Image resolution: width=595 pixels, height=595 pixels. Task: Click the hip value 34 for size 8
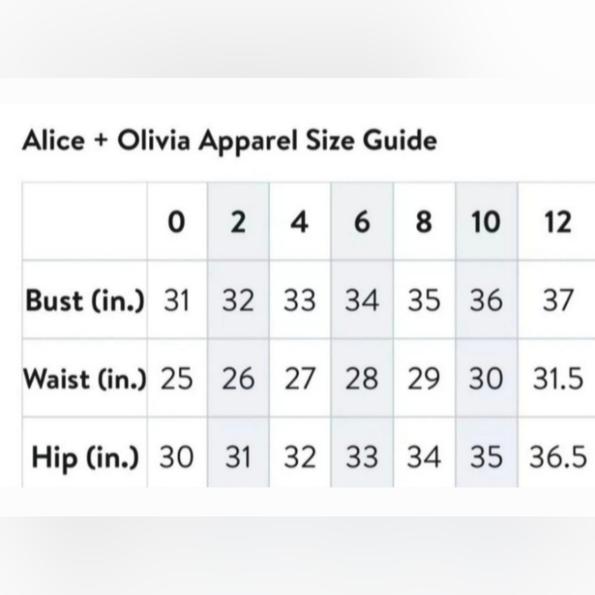(x=424, y=457)
